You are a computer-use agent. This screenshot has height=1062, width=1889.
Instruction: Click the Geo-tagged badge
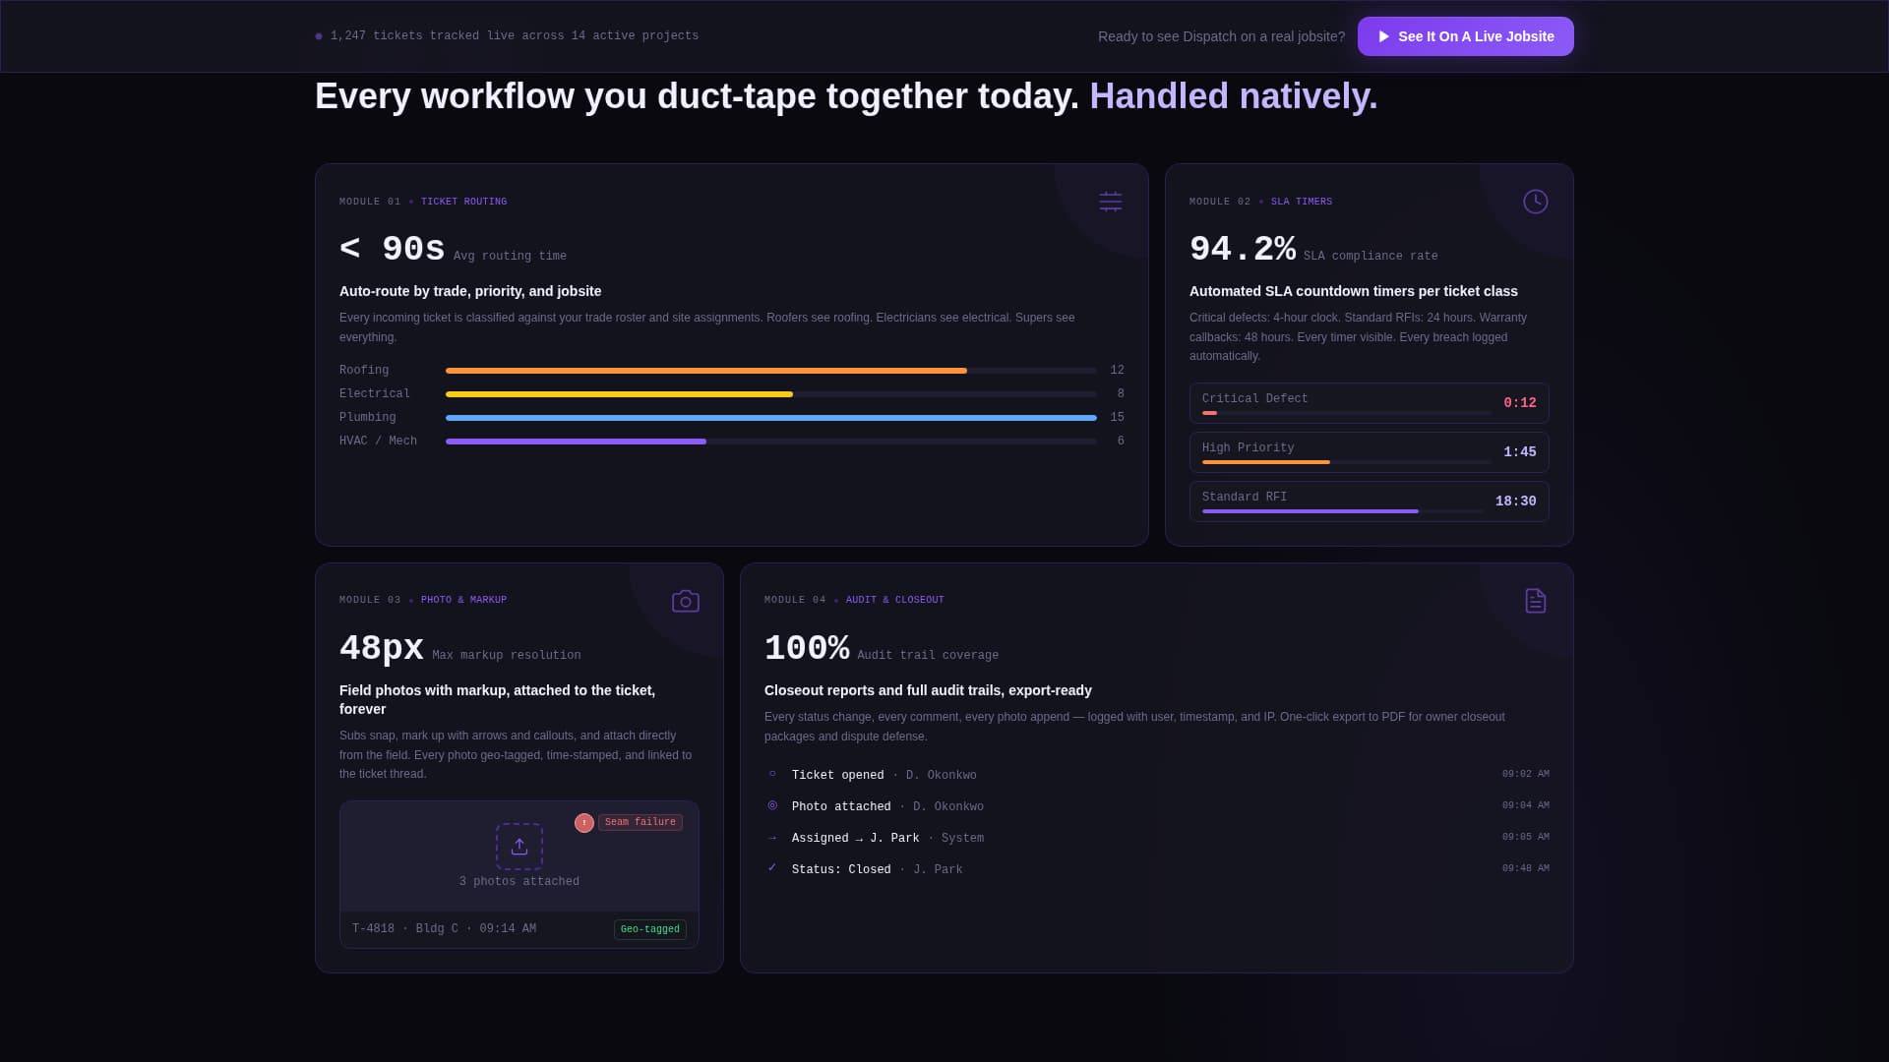[x=649, y=928]
